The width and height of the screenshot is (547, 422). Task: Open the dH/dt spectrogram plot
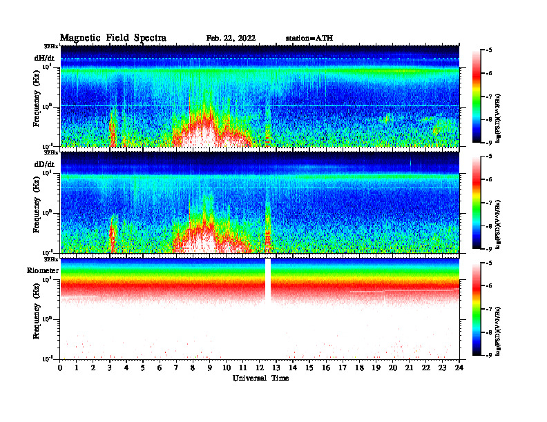[260, 96]
